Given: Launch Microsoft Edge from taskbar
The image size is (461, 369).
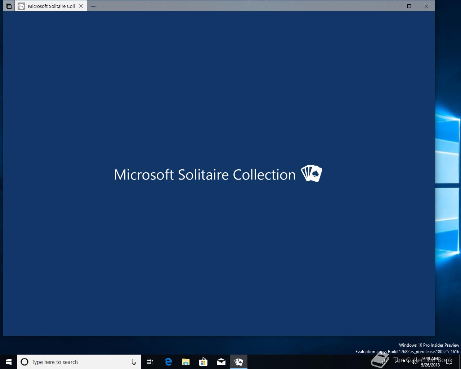Looking at the screenshot, I should coord(168,362).
